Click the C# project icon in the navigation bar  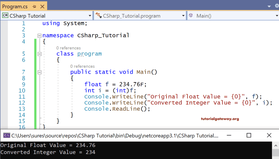(x=5, y=15)
